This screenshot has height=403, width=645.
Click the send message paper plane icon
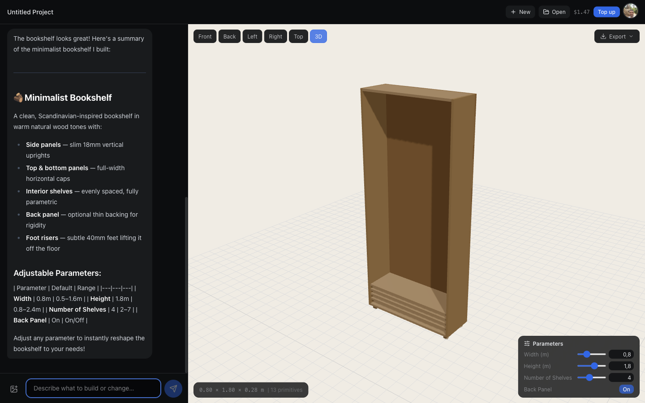(173, 388)
